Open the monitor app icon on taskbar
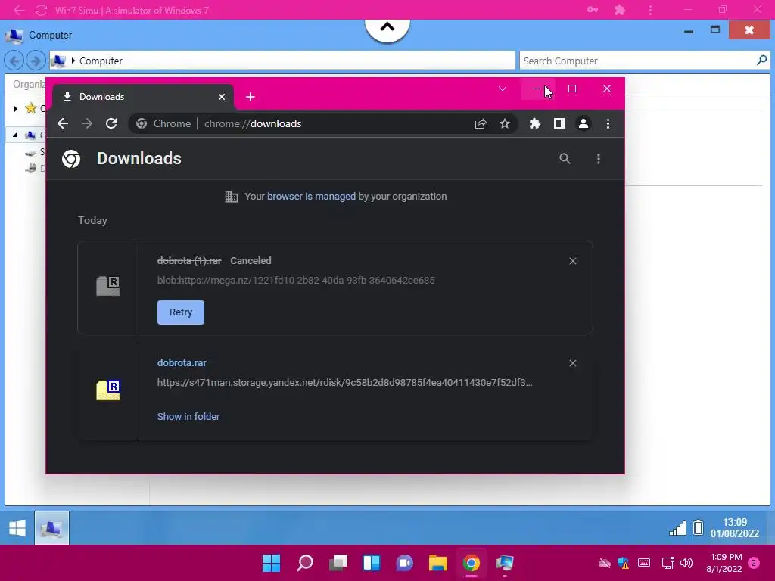This screenshot has height=581, width=775. tap(505, 563)
